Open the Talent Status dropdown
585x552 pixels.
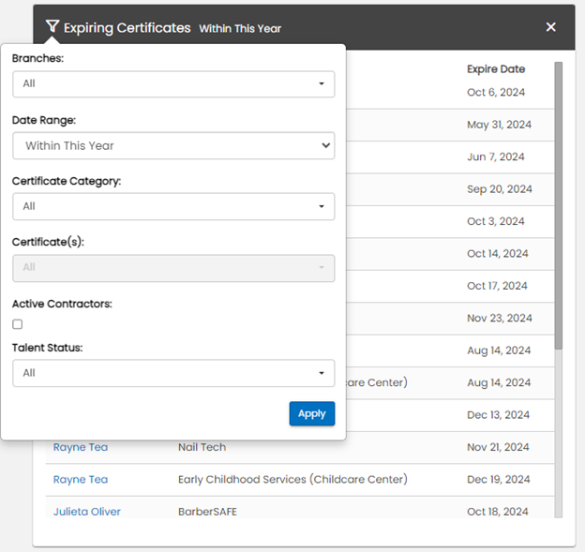click(x=173, y=373)
